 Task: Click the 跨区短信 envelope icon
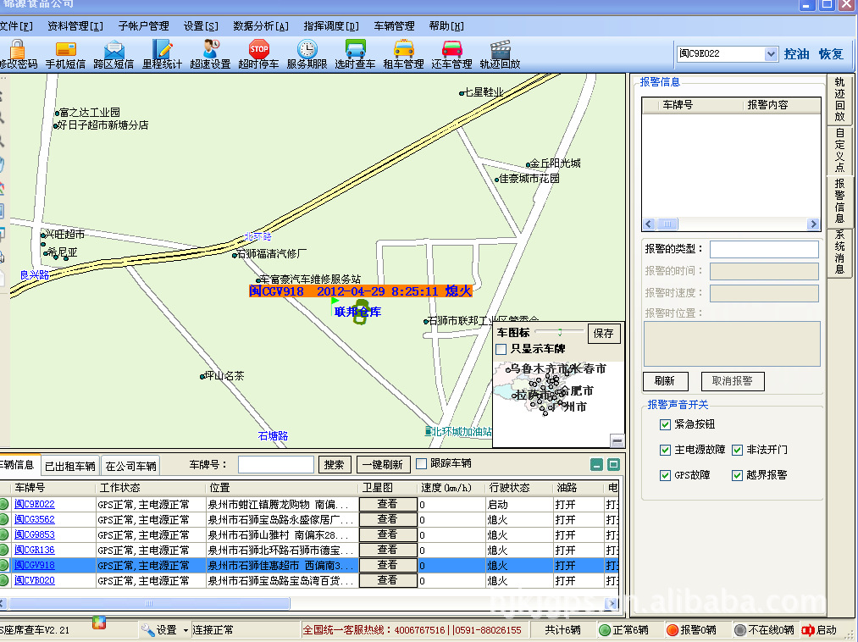(113, 54)
